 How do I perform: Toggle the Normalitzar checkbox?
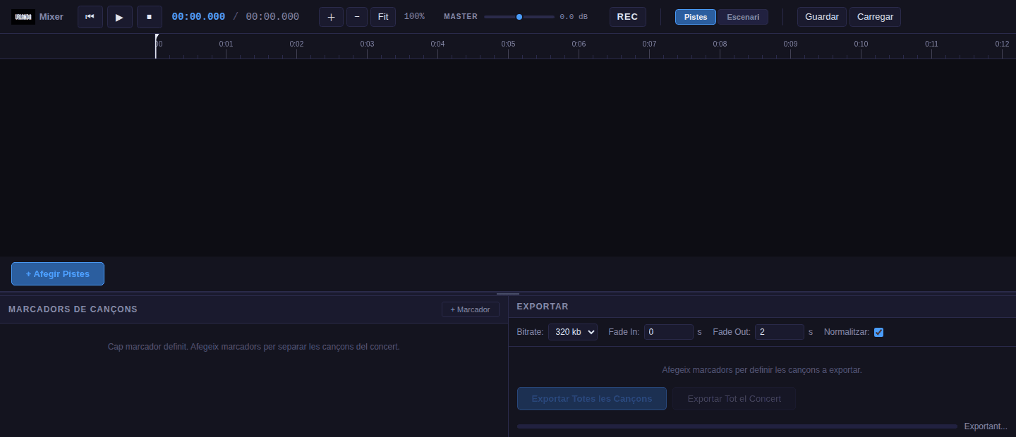point(878,332)
